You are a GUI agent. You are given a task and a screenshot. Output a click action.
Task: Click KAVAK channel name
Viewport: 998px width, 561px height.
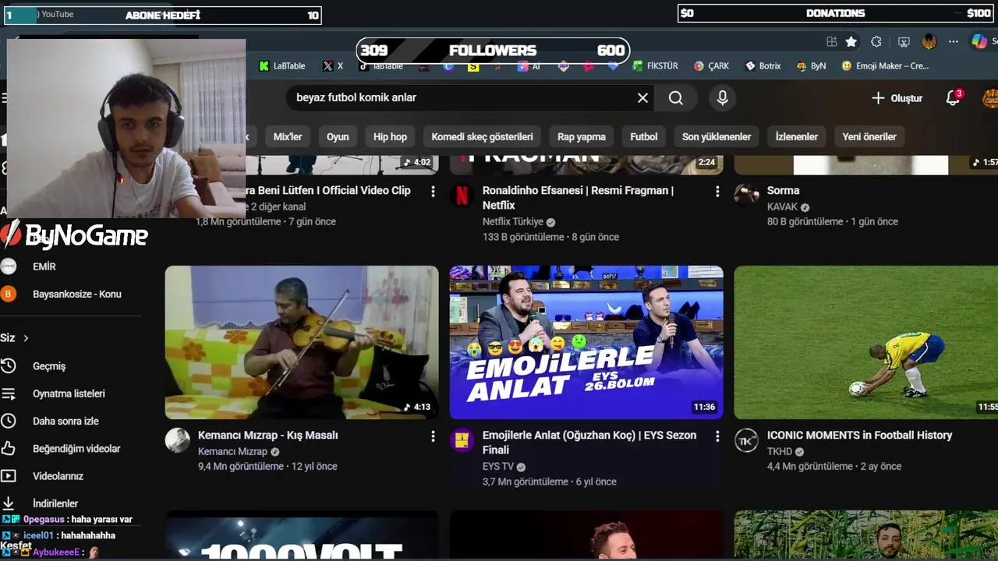click(x=782, y=207)
